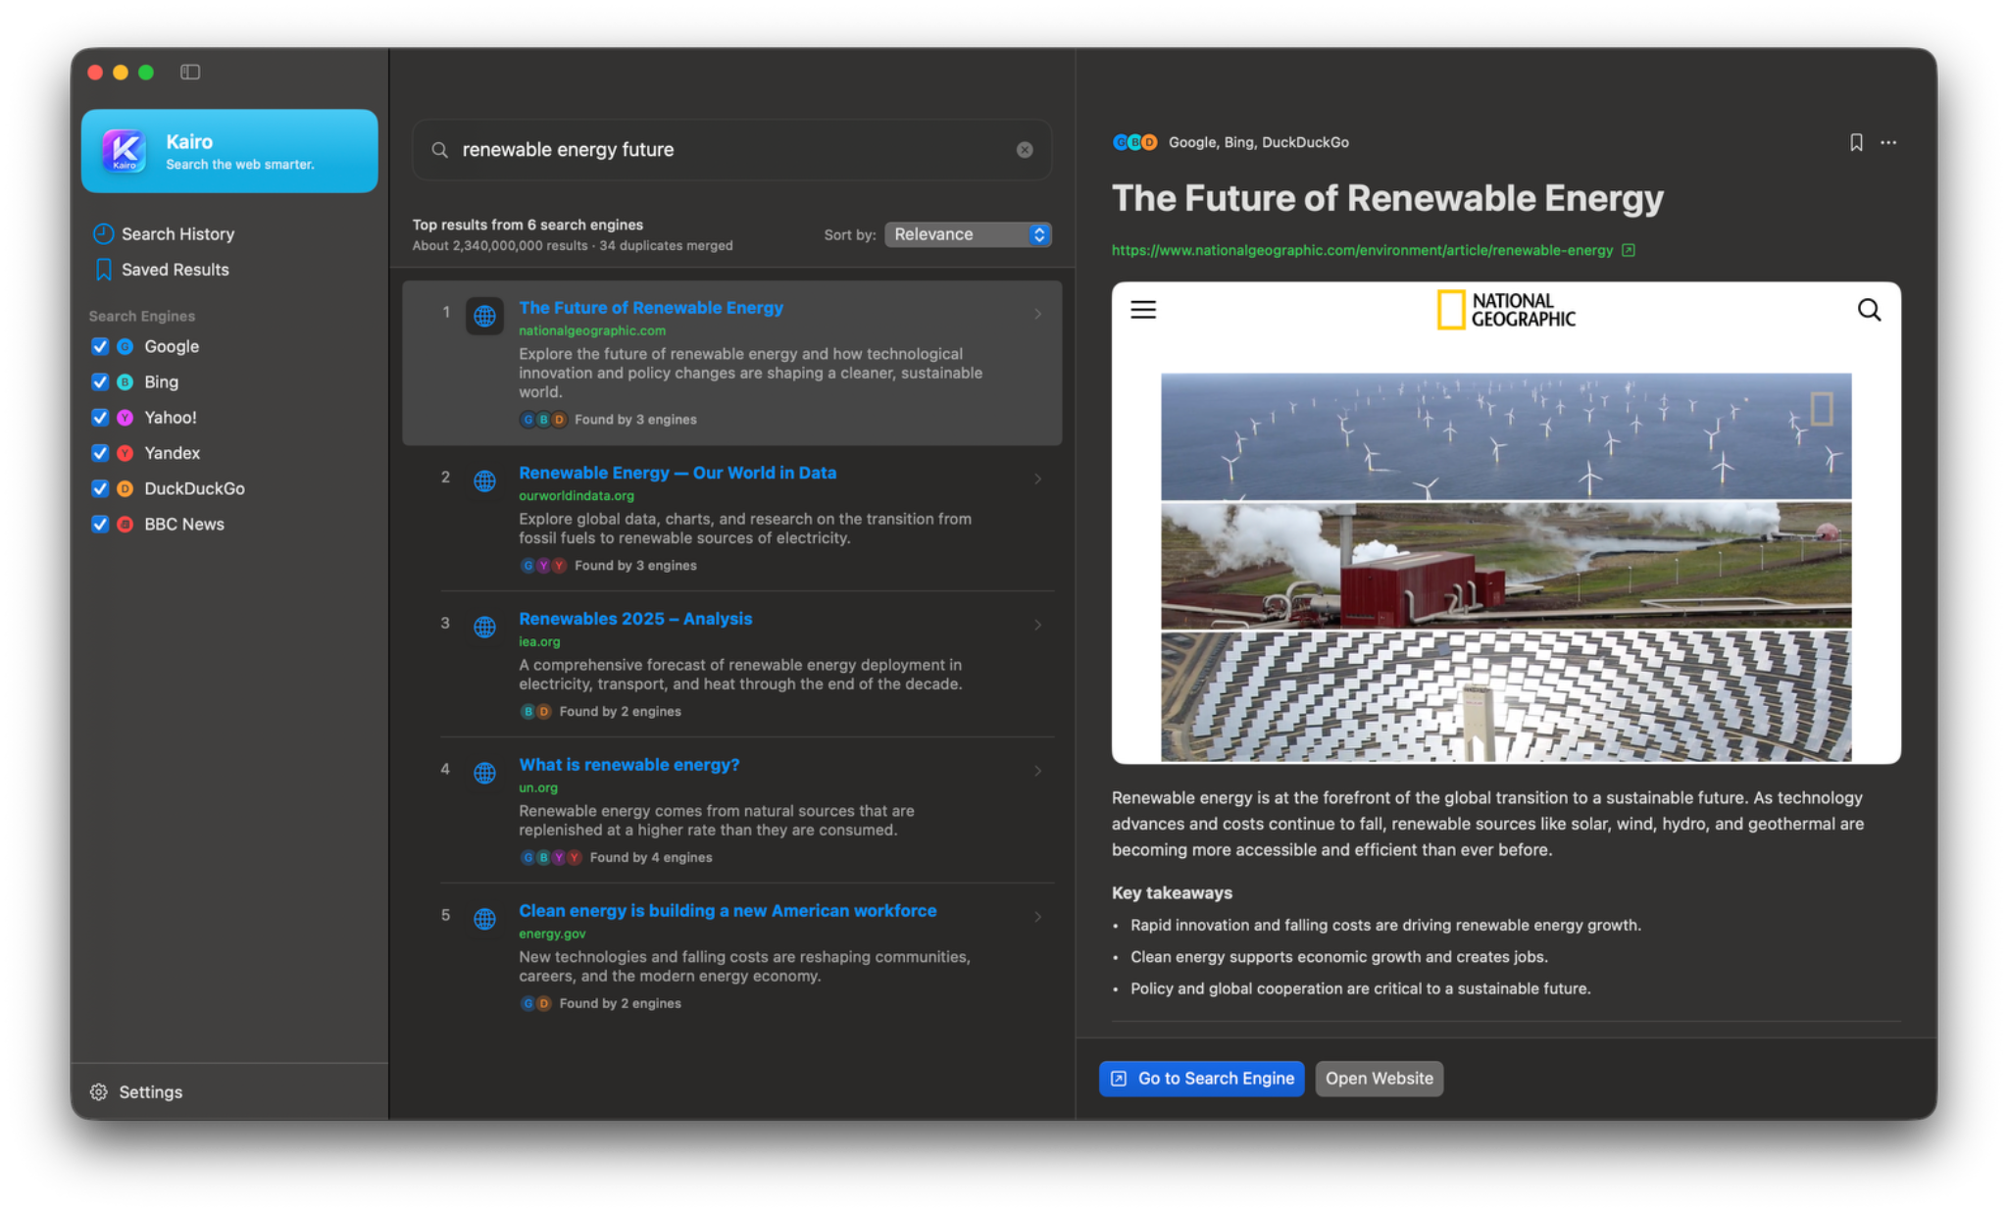Open the three-dot more options menu

pos(1888,142)
